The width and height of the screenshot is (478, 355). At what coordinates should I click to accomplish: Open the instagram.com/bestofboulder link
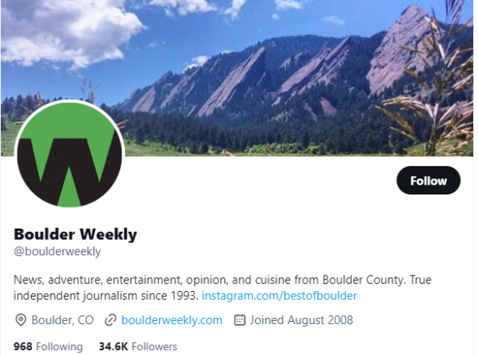point(280,296)
